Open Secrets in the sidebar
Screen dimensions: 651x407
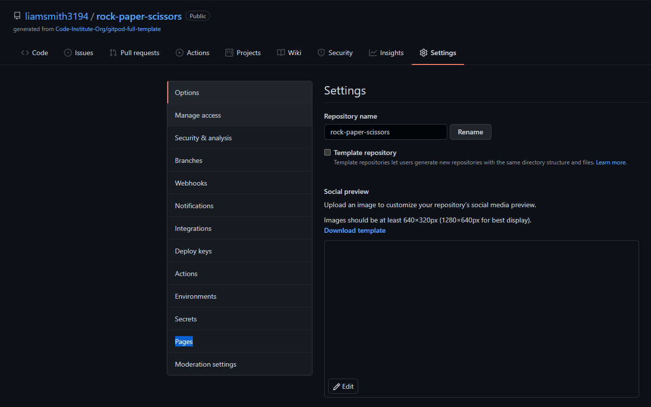coord(240,319)
